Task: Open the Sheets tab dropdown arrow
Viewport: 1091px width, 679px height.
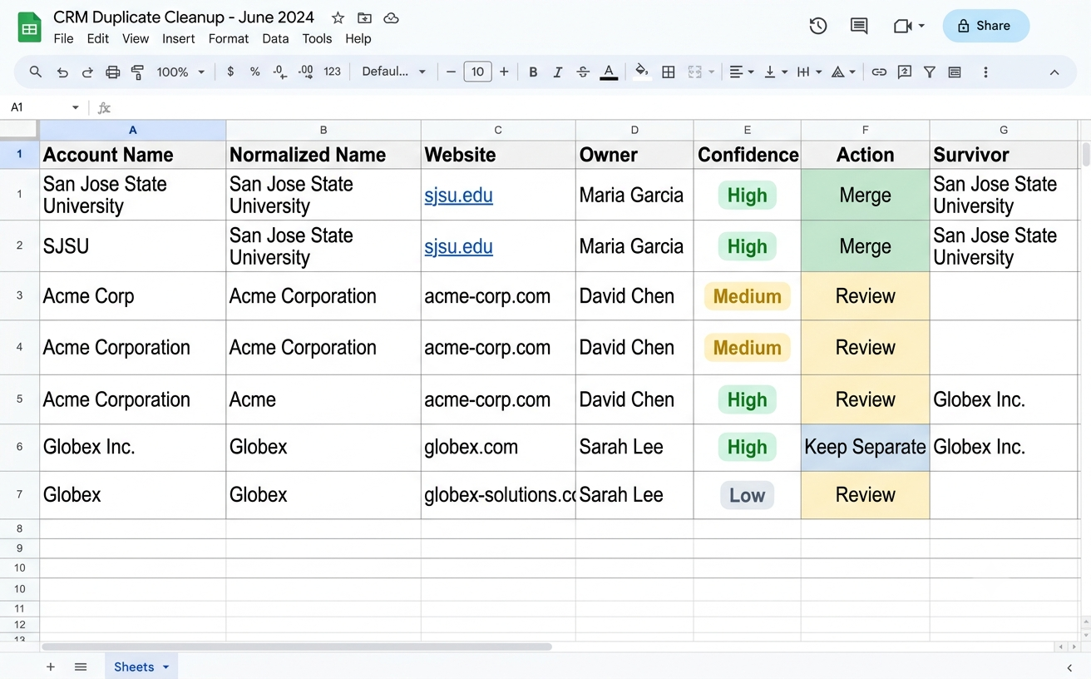Action: (165, 667)
